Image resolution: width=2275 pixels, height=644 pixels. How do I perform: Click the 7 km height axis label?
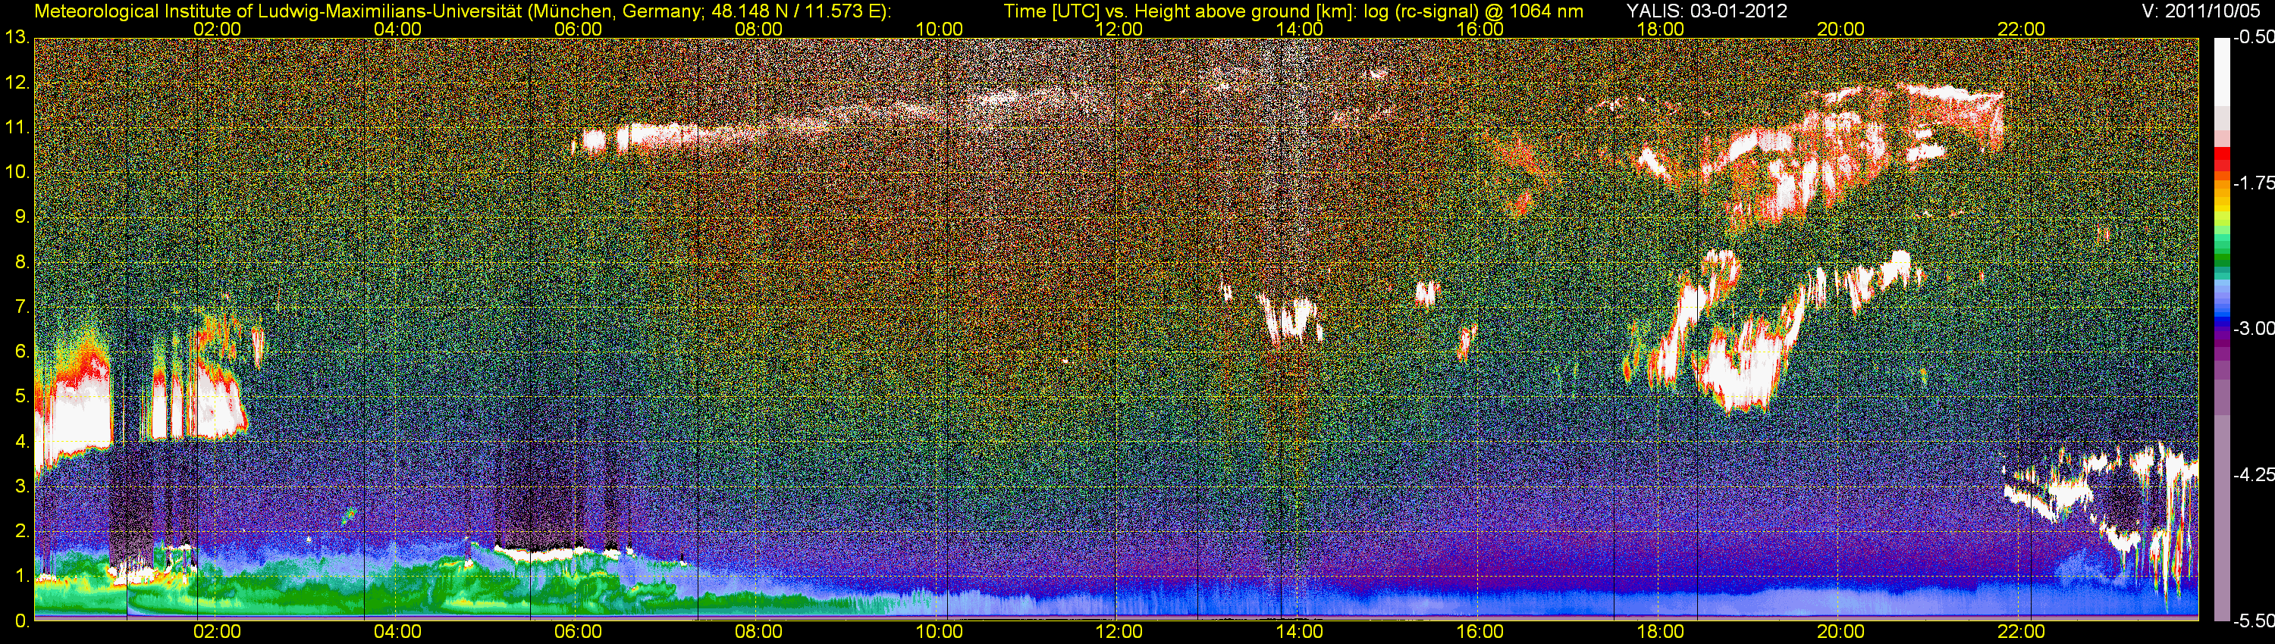click(x=22, y=307)
